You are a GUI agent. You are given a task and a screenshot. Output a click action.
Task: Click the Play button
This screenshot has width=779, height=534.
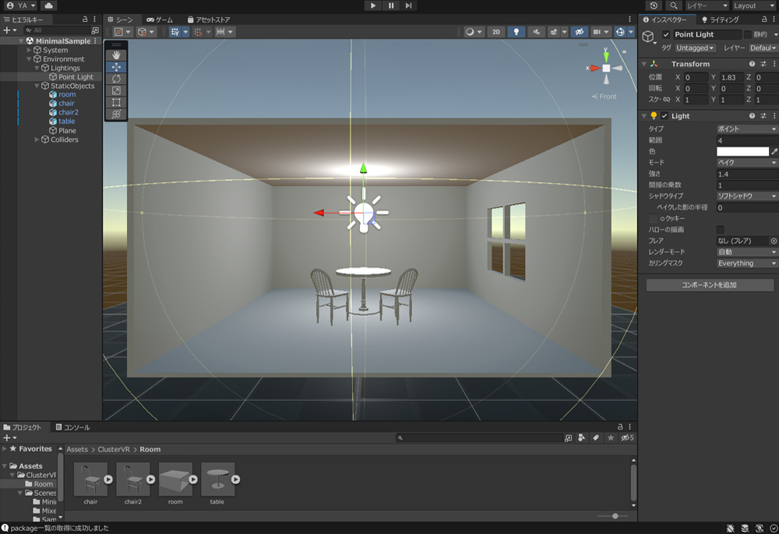(x=373, y=5)
